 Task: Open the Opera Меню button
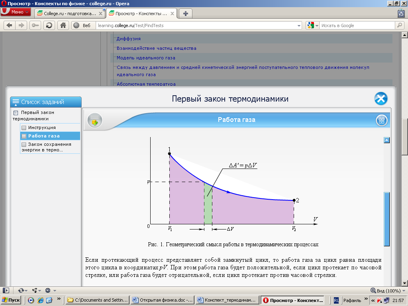click(x=16, y=12)
